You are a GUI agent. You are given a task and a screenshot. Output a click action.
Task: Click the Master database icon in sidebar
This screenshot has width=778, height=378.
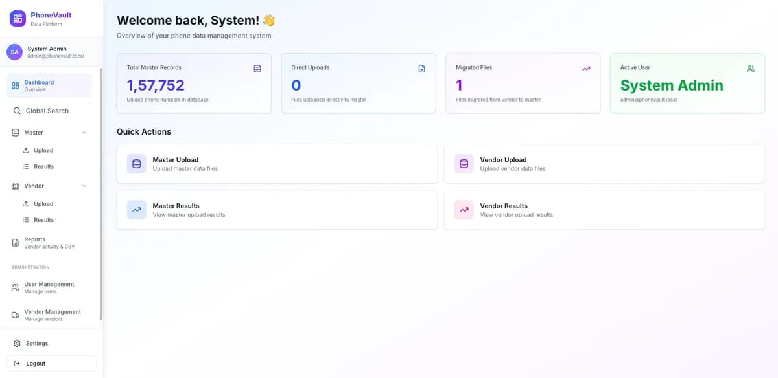click(x=16, y=133)
